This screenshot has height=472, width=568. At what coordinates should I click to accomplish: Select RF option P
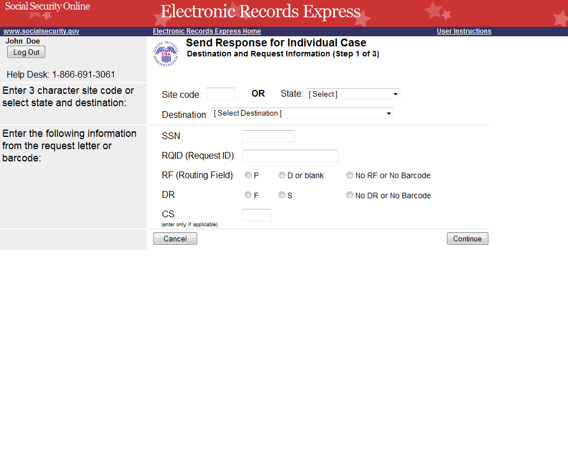pos(248,175)
